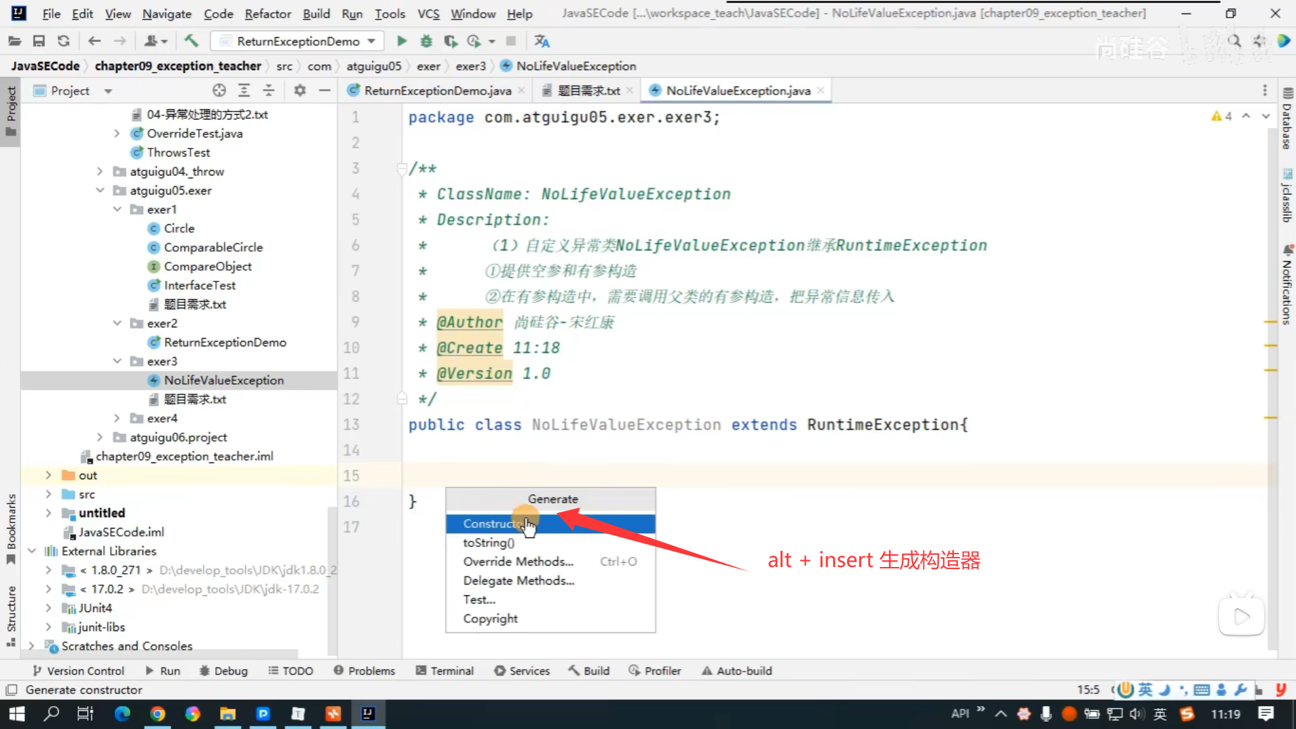Open the Terminal tool window
This screenshot has width=1296, height=729.
(x=445, y=670)
